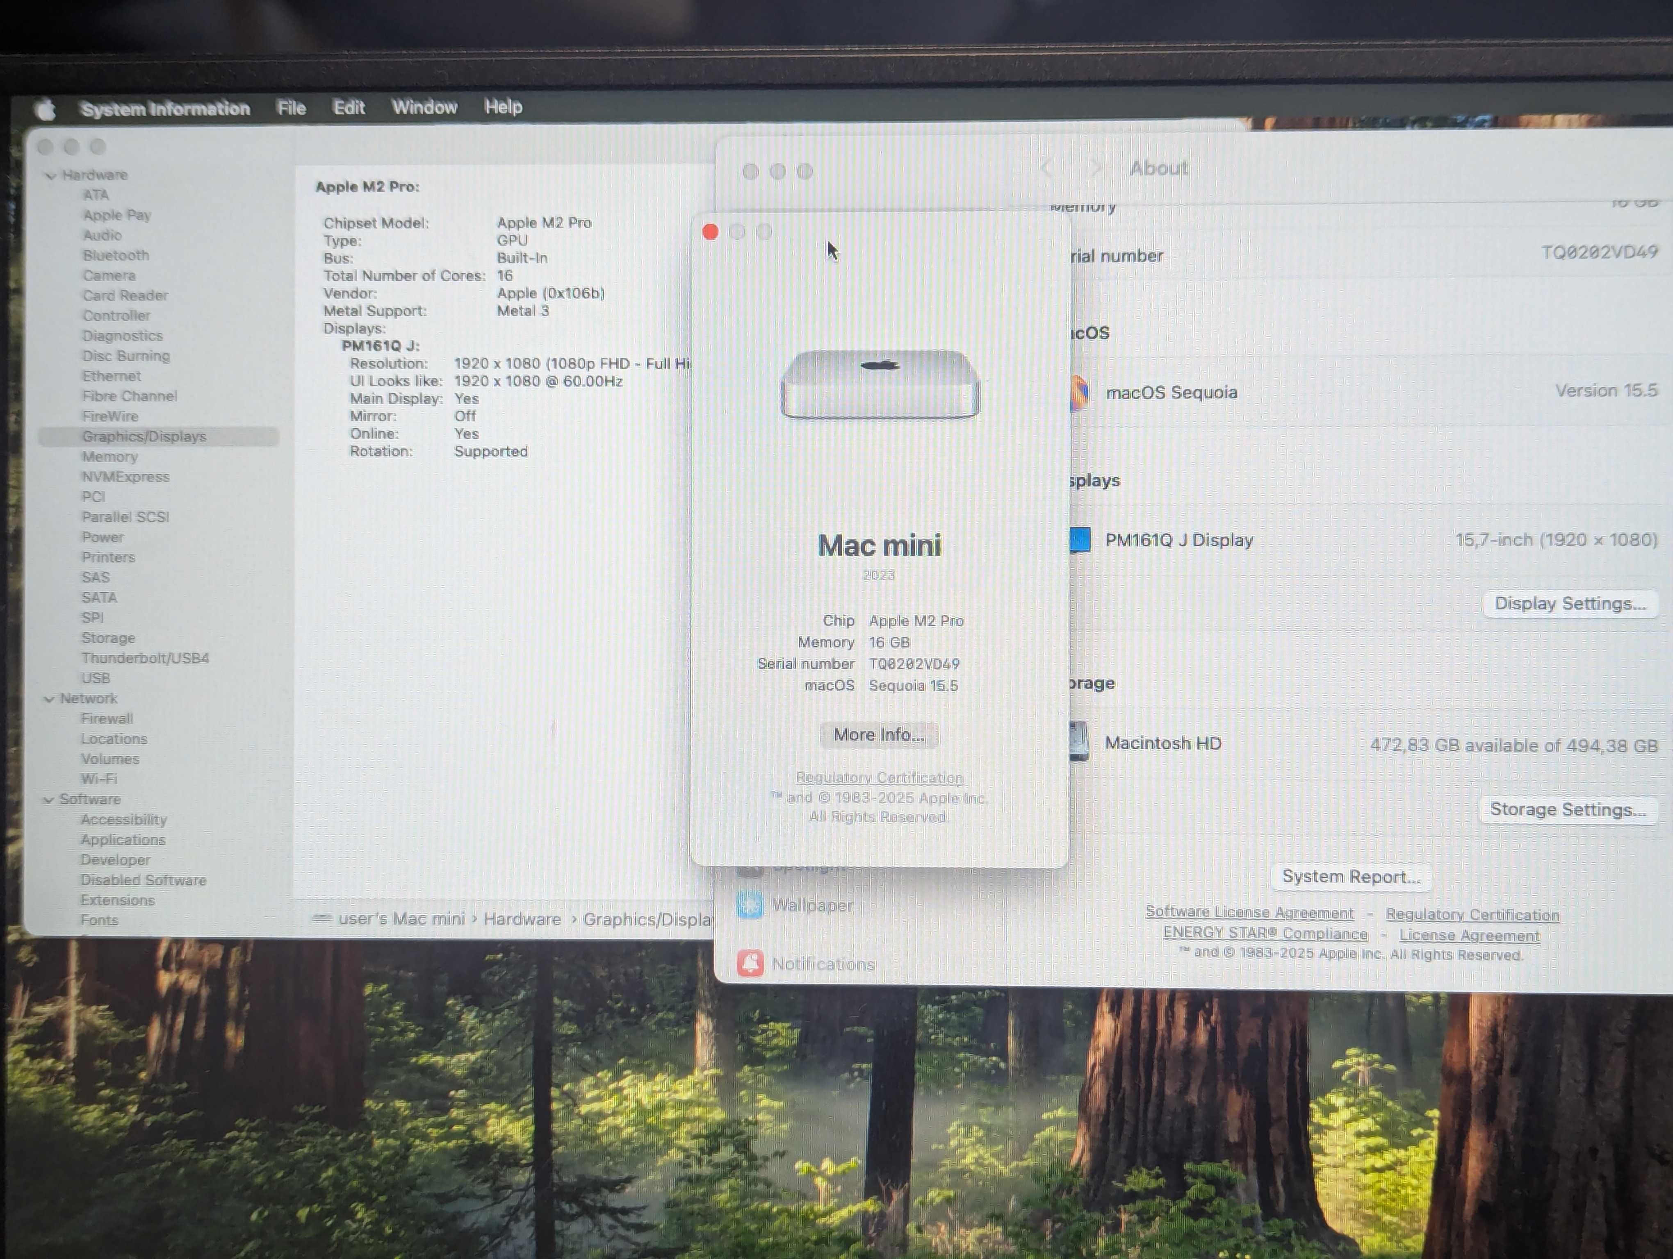Open the Window menu

pyautogui.click(x=424, y=107)
